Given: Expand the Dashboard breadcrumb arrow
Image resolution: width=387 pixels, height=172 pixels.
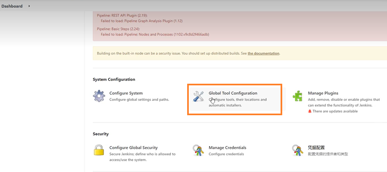Looking at the screenshot, I should [x=29, y=6].
